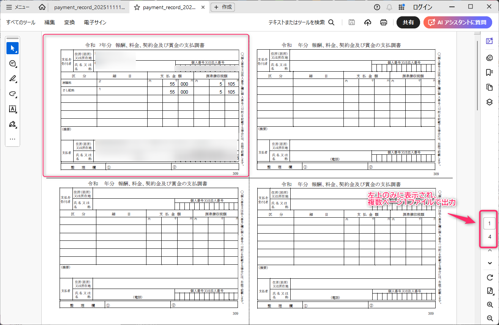Click the 共有 share button

(408, 22)
